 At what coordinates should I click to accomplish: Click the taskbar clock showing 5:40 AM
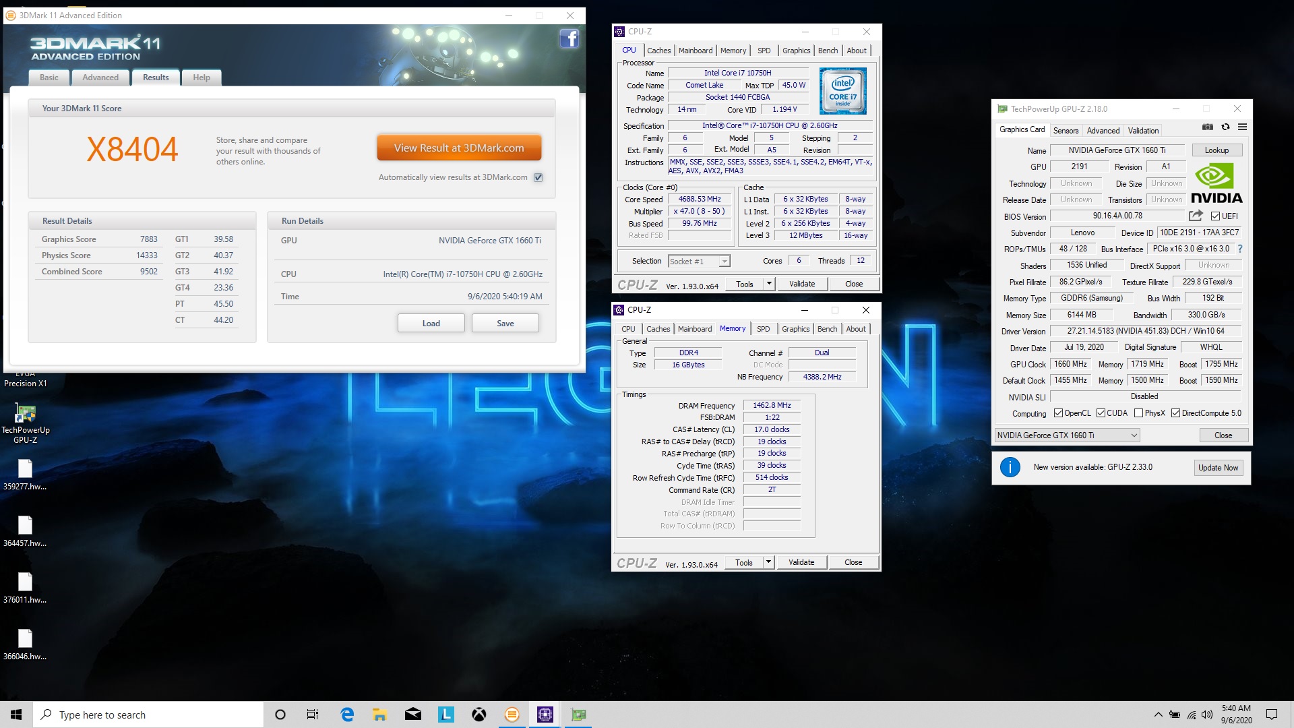[x=1236, y=715]
